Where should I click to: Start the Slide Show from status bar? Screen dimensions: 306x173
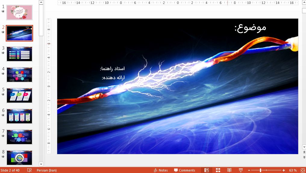tap(241, 170)
